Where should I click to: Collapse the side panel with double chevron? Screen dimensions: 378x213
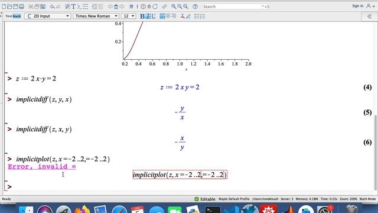click(x=369, y=17)
